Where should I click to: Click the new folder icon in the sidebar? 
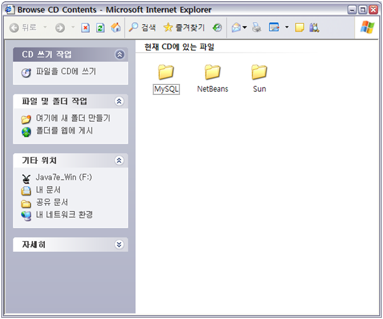pos(26,119)
